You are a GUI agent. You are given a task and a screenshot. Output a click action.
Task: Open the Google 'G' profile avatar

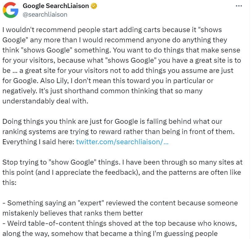[10, 10]
